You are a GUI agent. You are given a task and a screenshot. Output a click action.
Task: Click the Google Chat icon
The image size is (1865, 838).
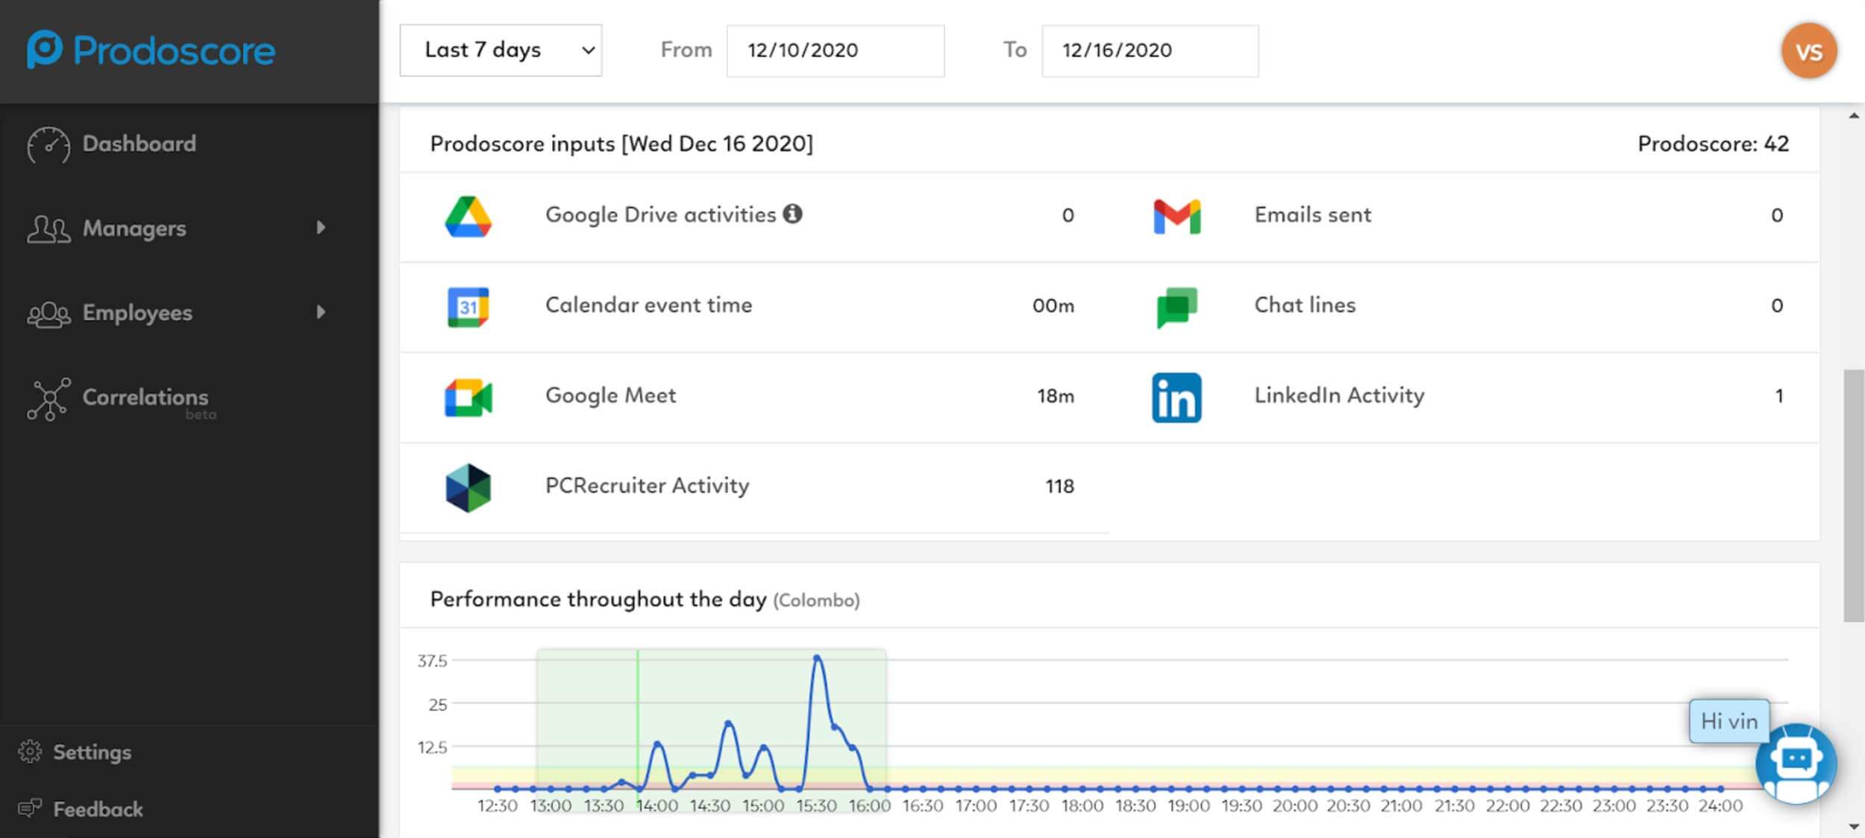pos(1176,307)
